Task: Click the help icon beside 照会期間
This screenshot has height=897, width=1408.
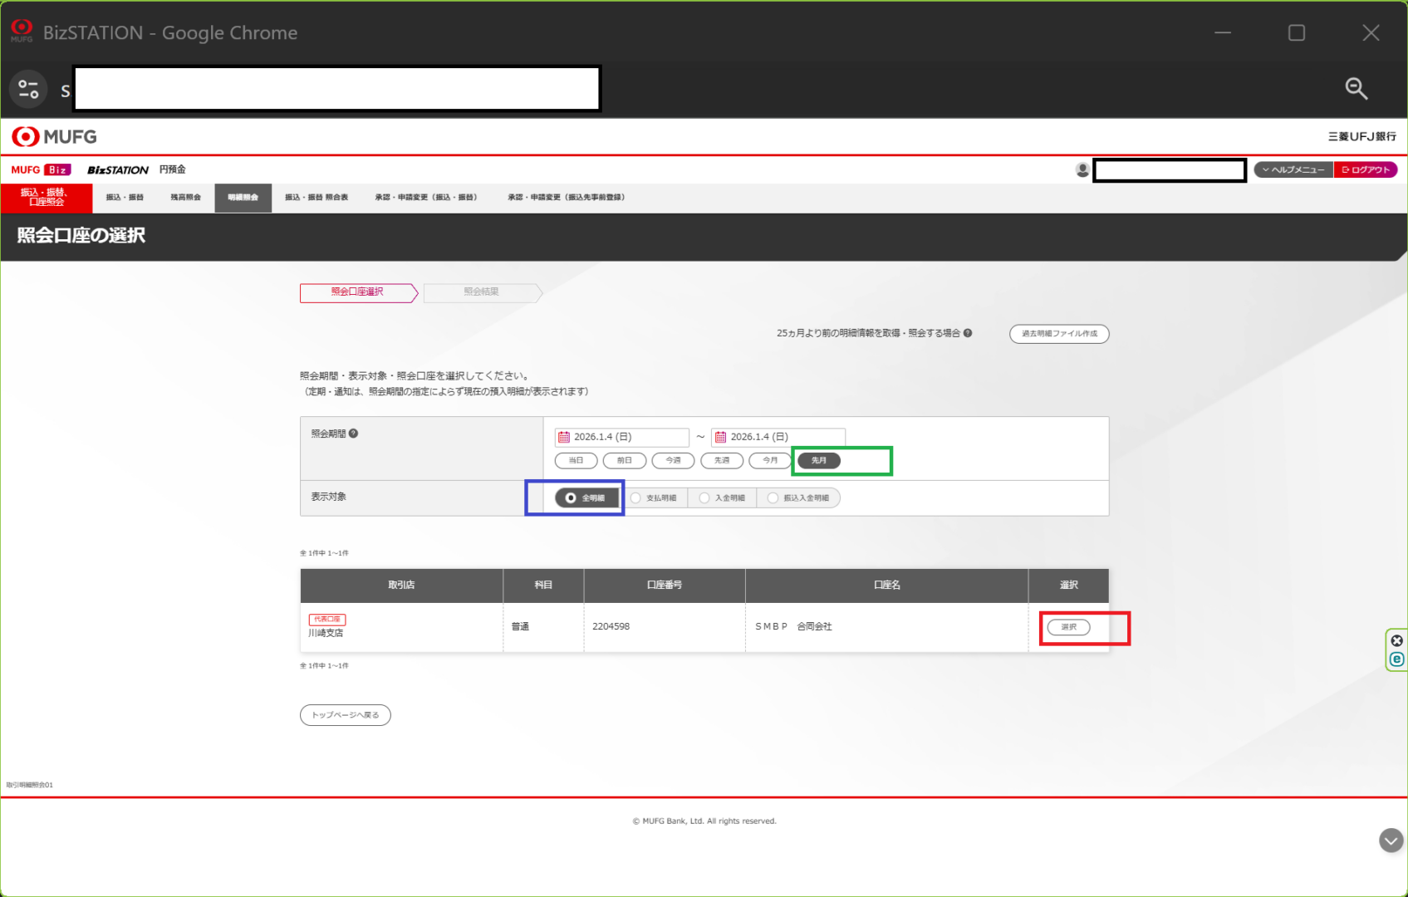Action: [354, 434]
